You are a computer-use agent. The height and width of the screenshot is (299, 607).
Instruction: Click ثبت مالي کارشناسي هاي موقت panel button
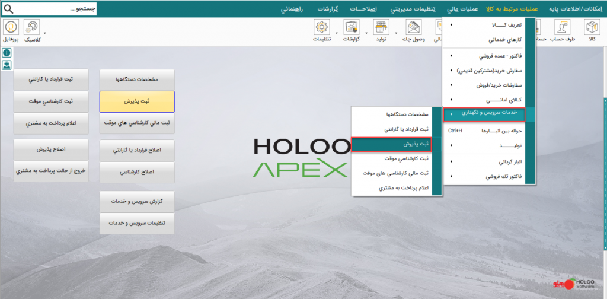pyautogui.click(x=137, y=123)
